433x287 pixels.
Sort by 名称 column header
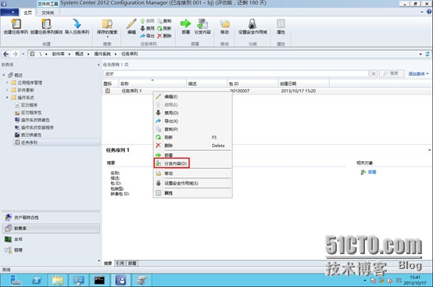[152, 84]
